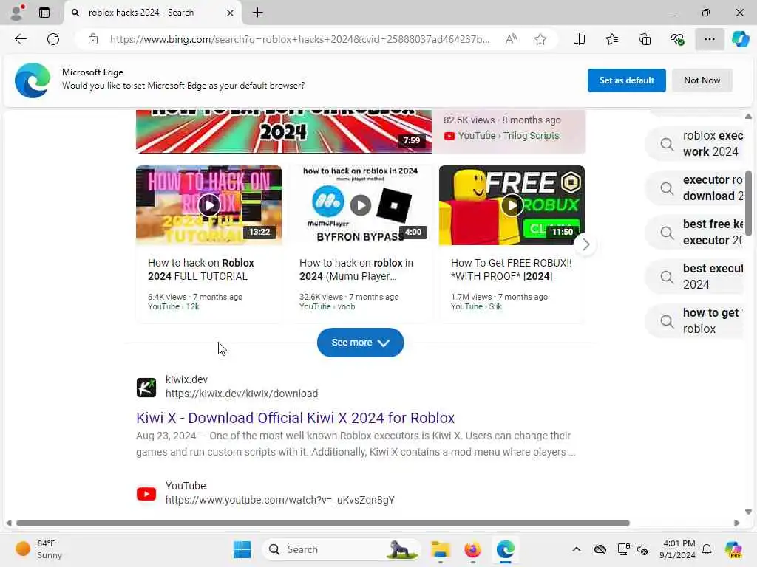The image size is (757, 567).
Task: Click the horizontal scrollbar thumb
Action: [322, 523]
